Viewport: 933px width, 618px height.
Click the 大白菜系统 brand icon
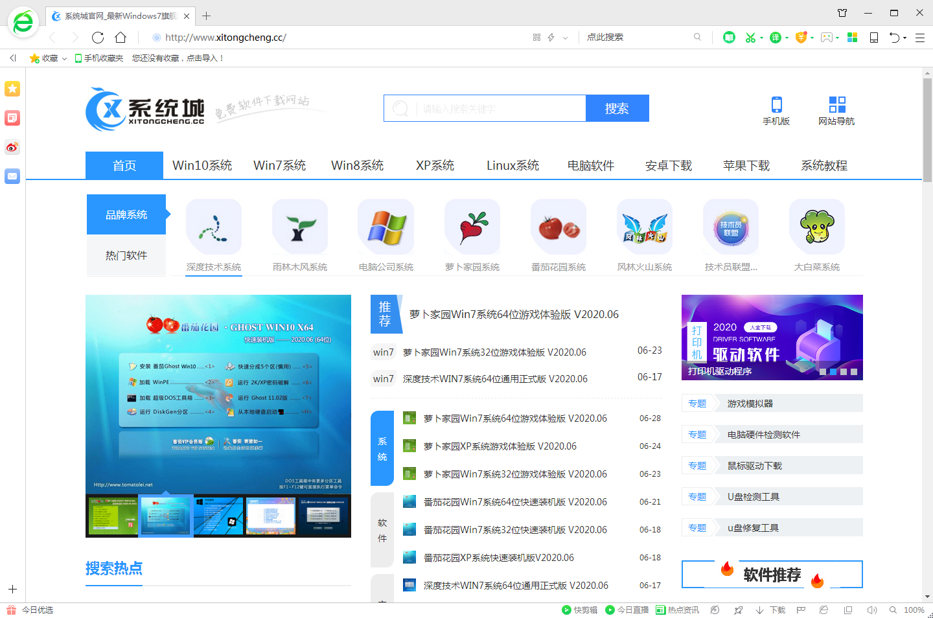point(817,227)
